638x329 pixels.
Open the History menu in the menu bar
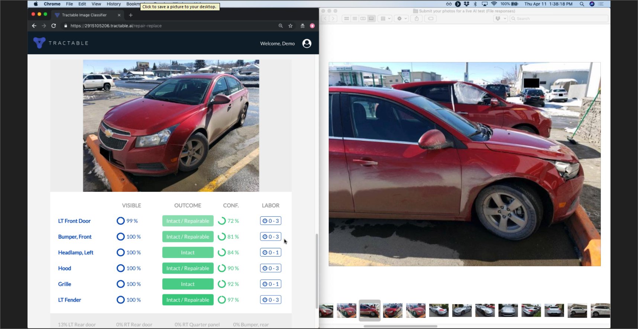(x=114, y=4)
